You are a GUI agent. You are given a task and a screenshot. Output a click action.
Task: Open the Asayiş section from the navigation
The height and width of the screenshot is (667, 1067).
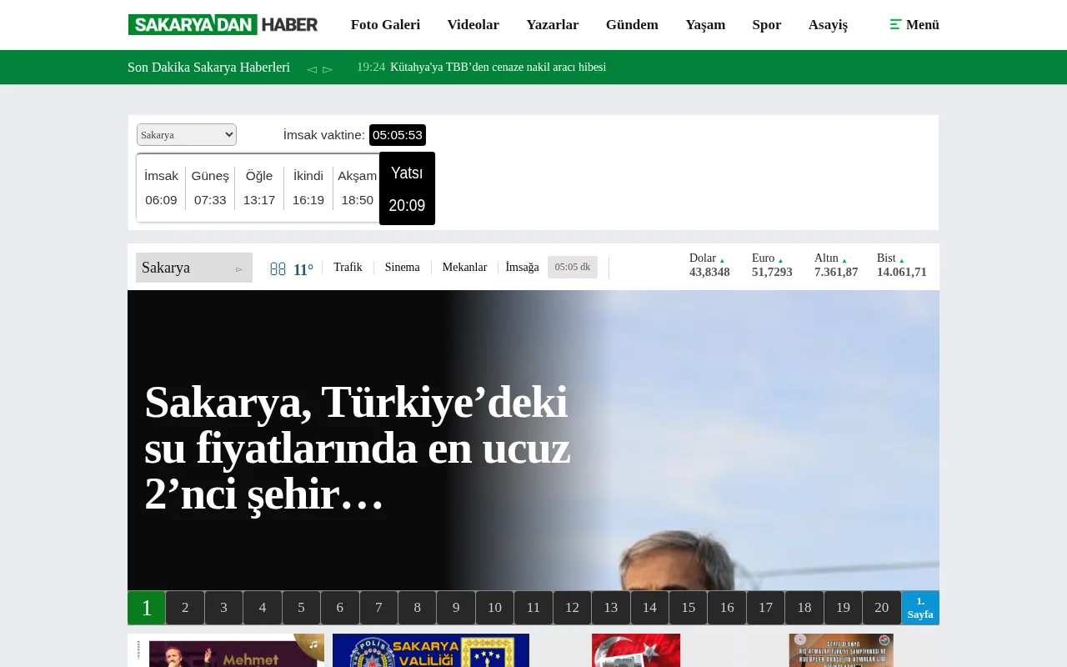(x=828, y=25)
